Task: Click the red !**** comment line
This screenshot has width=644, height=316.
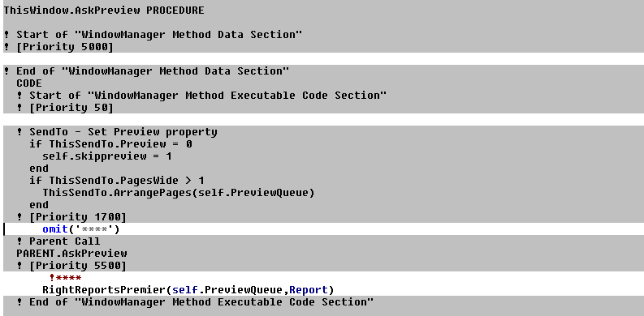Action: coord(65,277)
